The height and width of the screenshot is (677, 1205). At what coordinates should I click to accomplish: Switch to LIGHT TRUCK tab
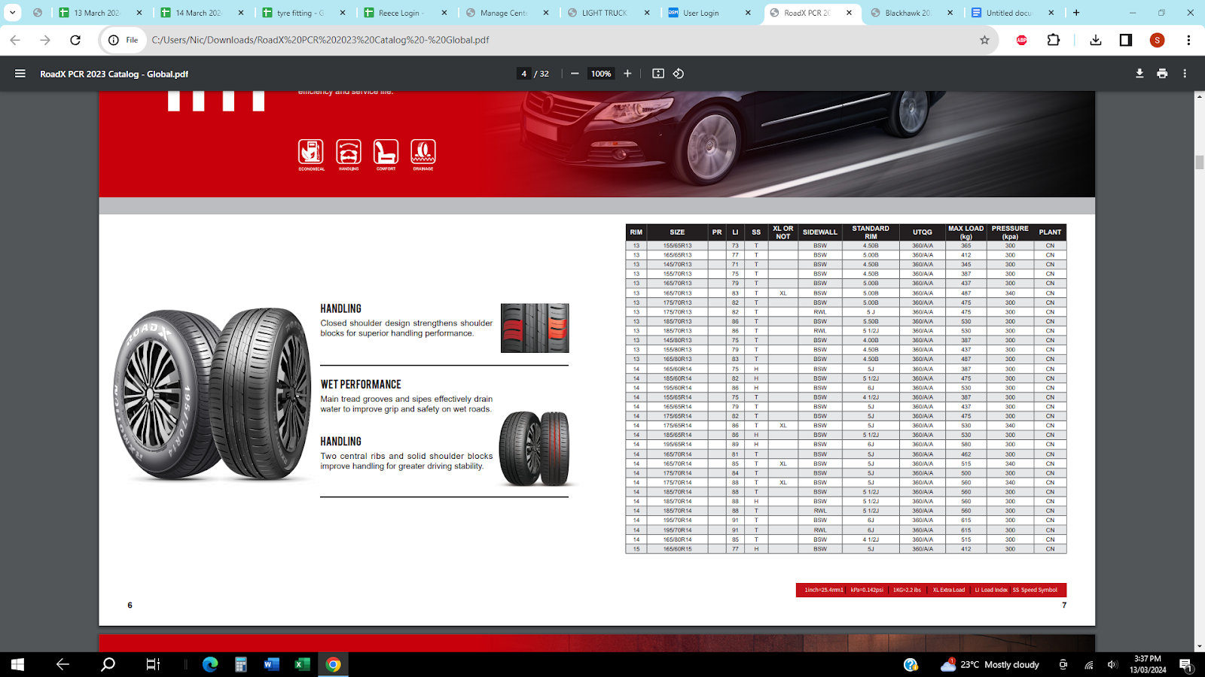[x=609, y=13]
